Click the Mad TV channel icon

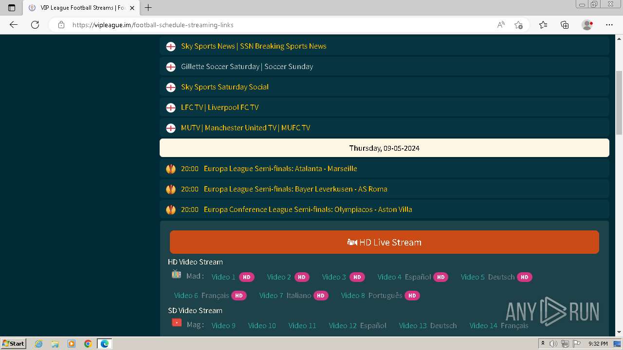click(x=176, y=274)
